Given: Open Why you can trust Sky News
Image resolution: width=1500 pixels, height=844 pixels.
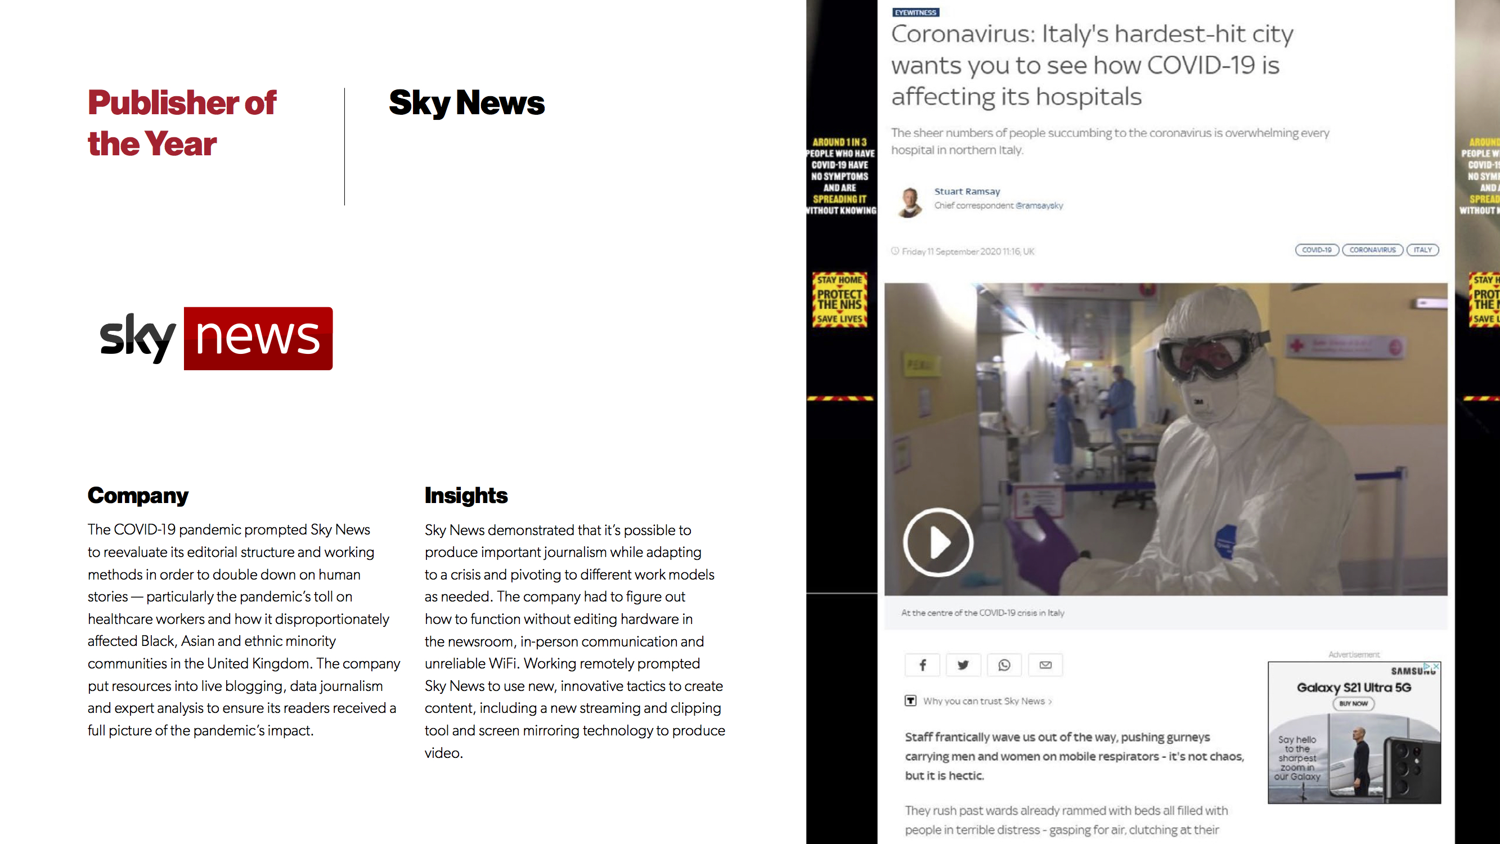Looking at the screenshot, I should pyautogui.click(x=984, y=701).
